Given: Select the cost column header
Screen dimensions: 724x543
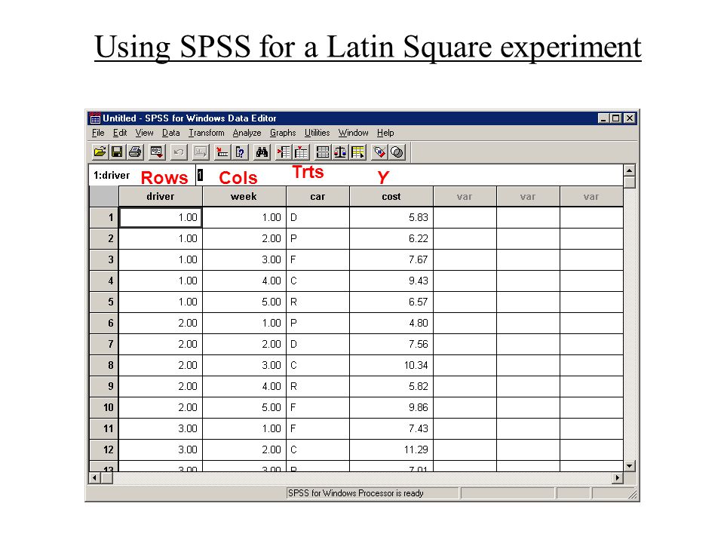Looking at the screenshot, I should (391, 196).
